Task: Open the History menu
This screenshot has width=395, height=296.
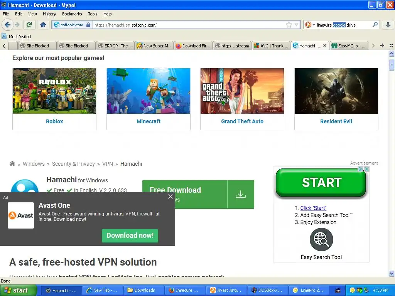Action: [x=49, y=14]
